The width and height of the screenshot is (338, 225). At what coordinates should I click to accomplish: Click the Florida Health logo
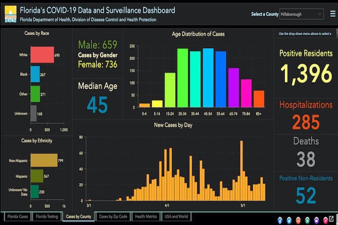point(10,13)
